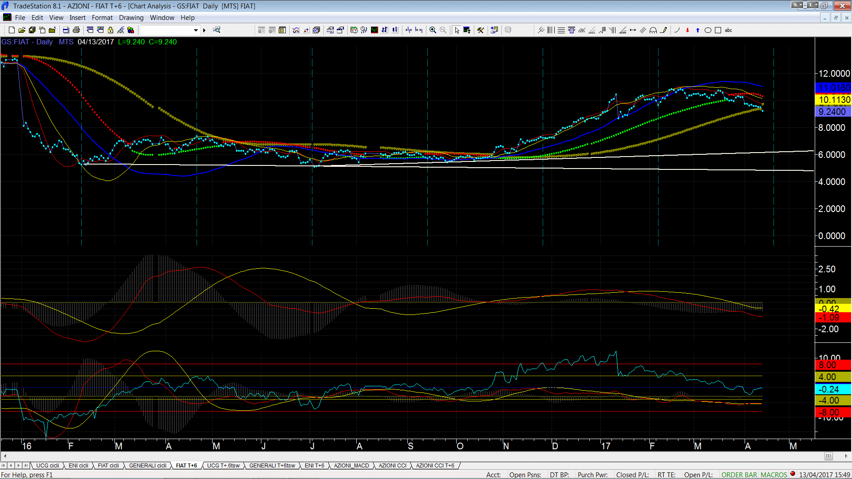852x479 pixels.
Task: Open the Insert menu
Action: [x=77, y=18]
